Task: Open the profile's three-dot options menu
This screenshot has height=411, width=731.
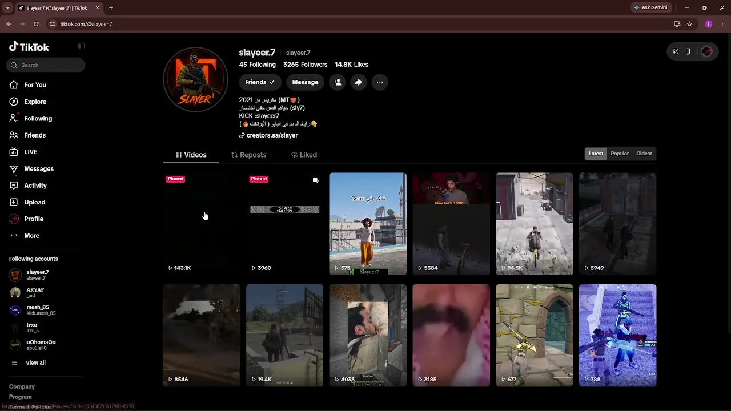Action: (380, 82)
